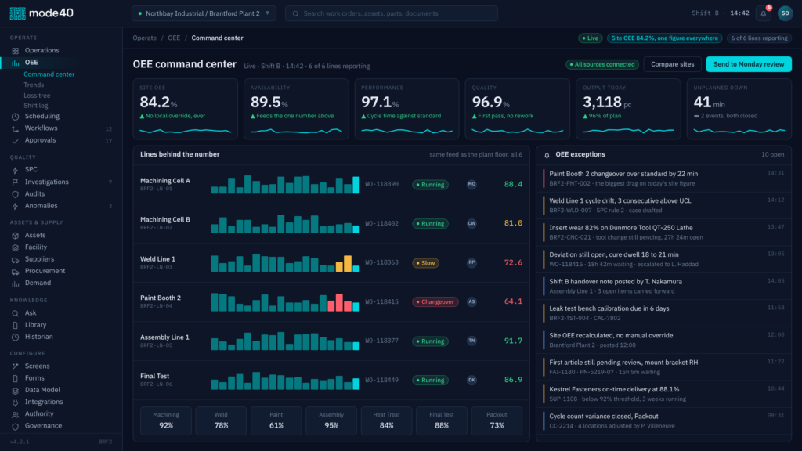Click the All sources connected badge
The height and width of the screenshot is (451, 802).
click(602, 64)
